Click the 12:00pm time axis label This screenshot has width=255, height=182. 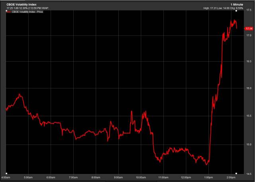pyautogui.click(x=186, y=178)
